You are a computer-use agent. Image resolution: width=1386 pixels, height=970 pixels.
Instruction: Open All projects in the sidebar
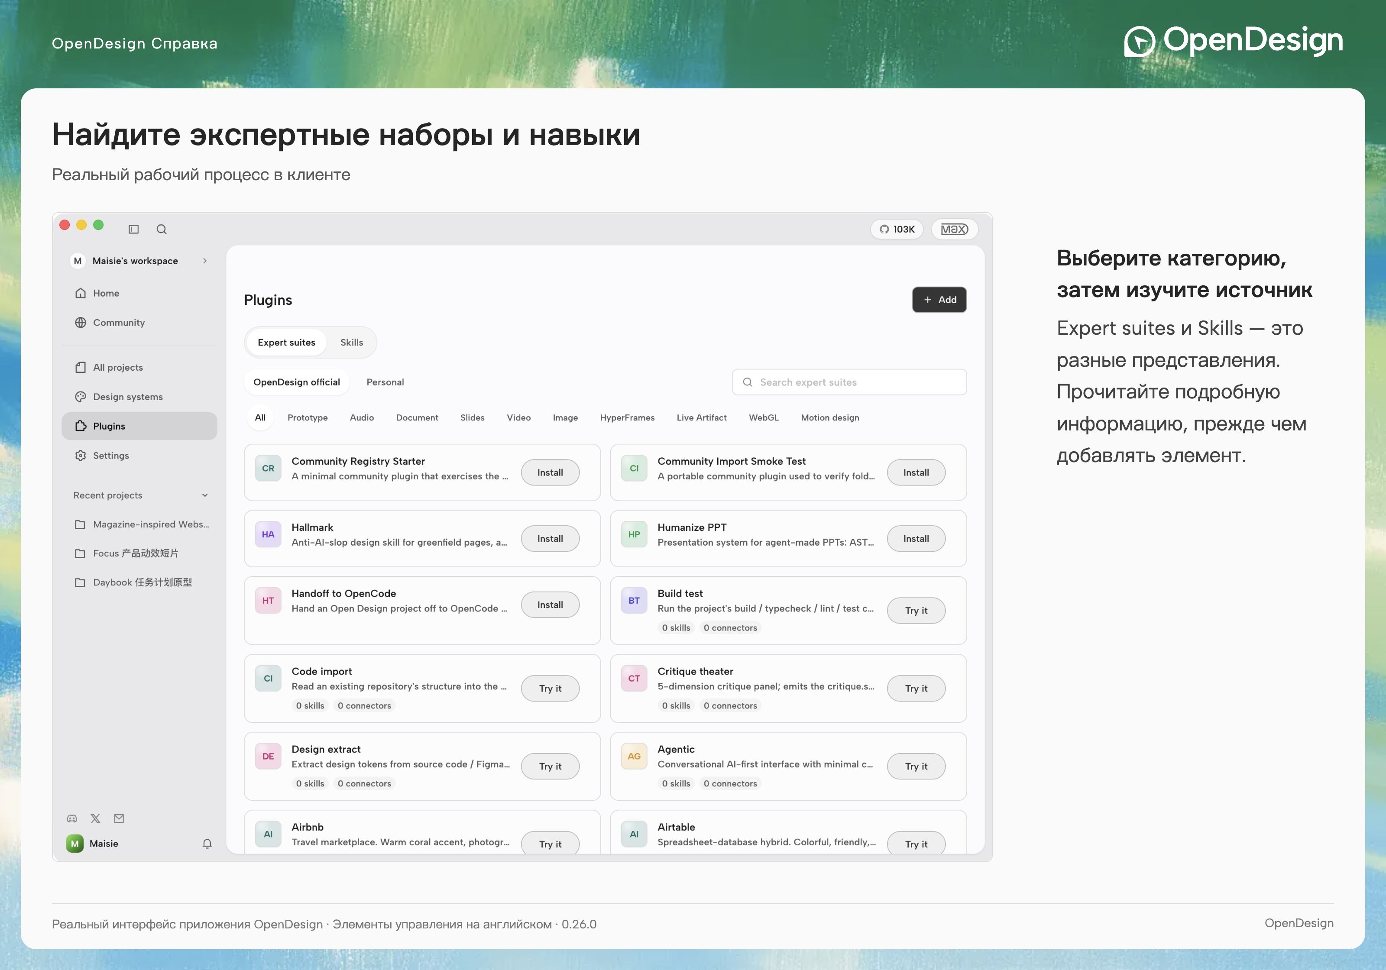pos(139,368)
